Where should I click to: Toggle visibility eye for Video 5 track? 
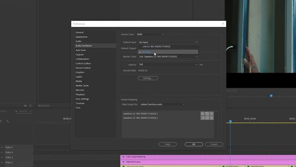coord(2,148)
